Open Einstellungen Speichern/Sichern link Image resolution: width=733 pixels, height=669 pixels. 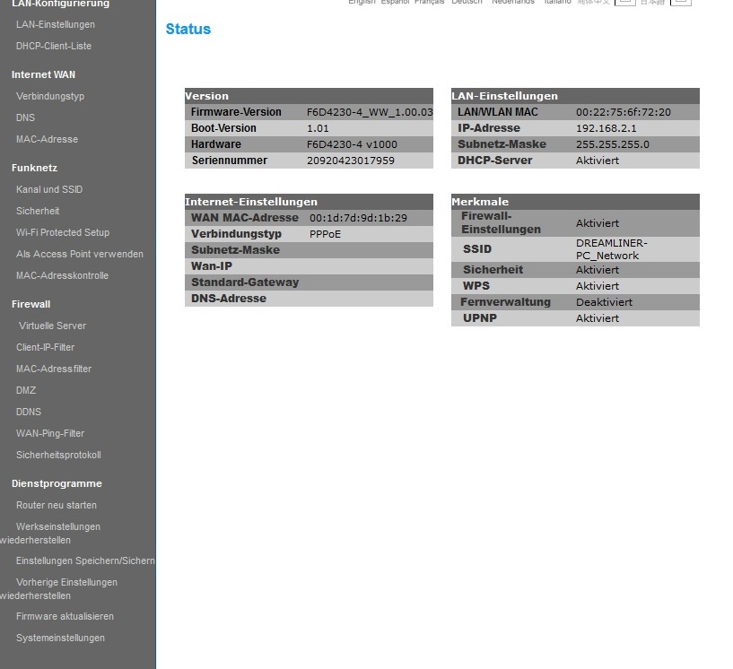(x=85, y=560)
